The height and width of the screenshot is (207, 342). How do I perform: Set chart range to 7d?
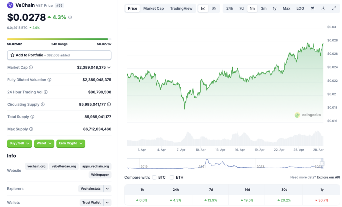click(241, 8)
